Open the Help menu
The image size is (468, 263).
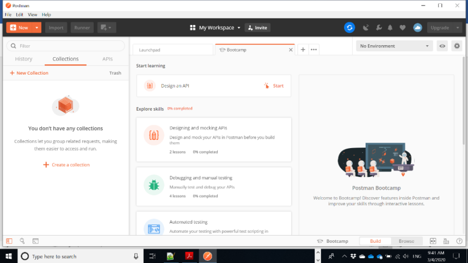(x=46, y=15)
